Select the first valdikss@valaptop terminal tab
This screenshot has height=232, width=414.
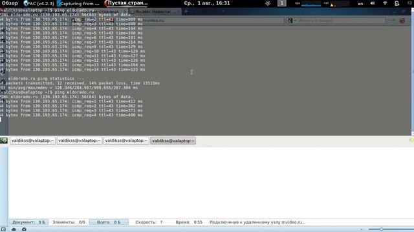(x=33, y=140)
